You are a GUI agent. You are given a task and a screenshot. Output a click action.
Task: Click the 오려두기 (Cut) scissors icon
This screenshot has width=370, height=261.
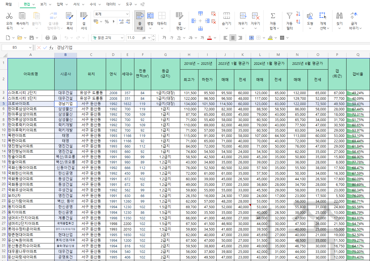click(9, 16)
